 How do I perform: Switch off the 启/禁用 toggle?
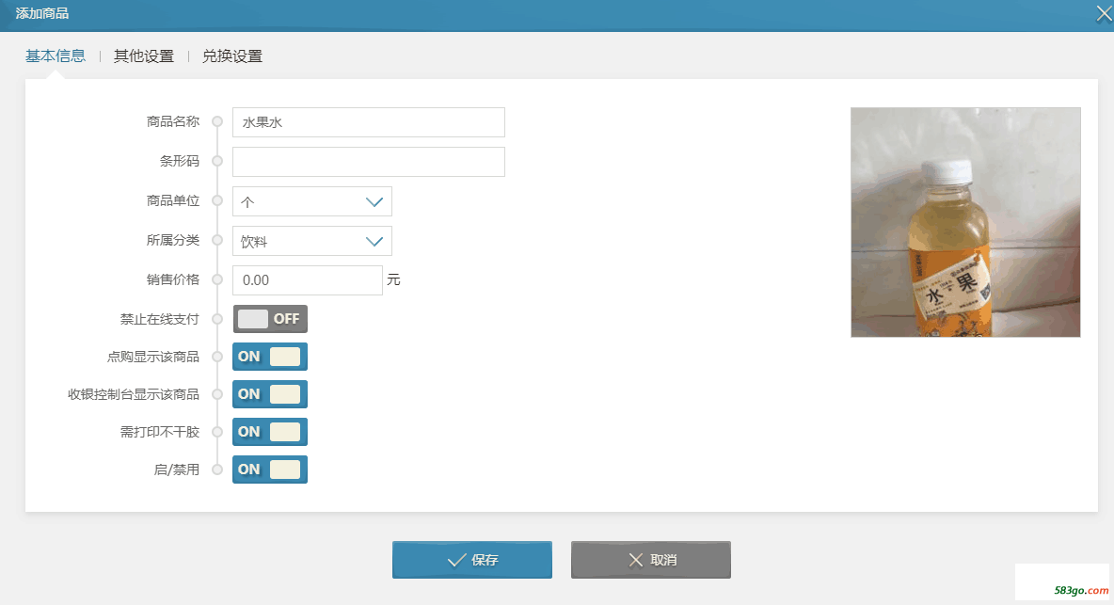point(270,470)
